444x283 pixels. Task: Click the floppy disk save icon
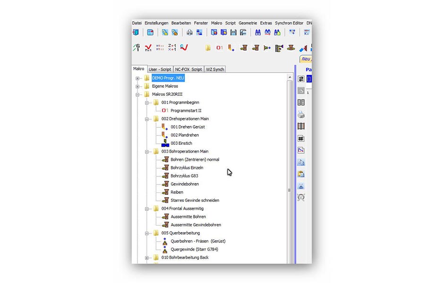(233, 33)
